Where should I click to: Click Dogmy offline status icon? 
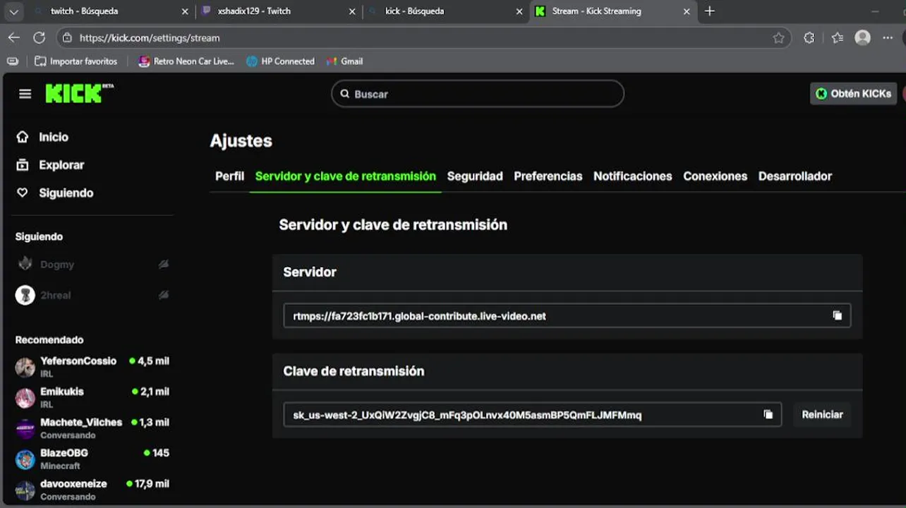pyautogui.click(x=164, y=264)
